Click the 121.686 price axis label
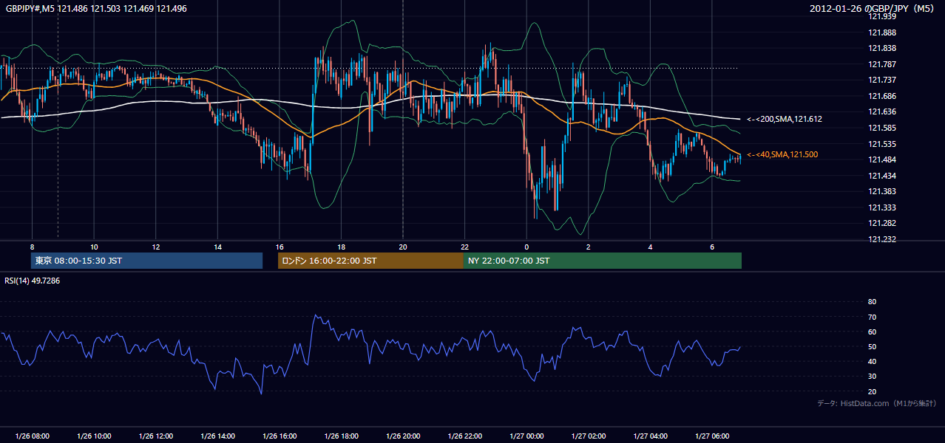945x443 pixels. coord(882,96)
